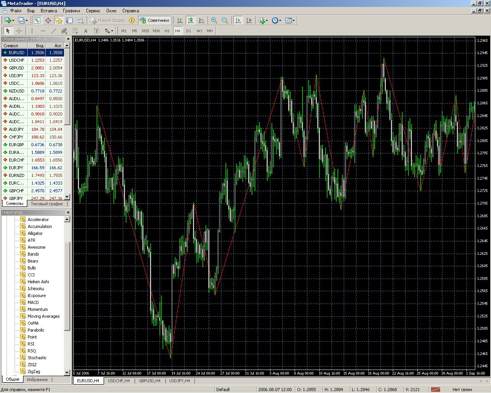Zoom in on the chart

(x=214, y=20)
